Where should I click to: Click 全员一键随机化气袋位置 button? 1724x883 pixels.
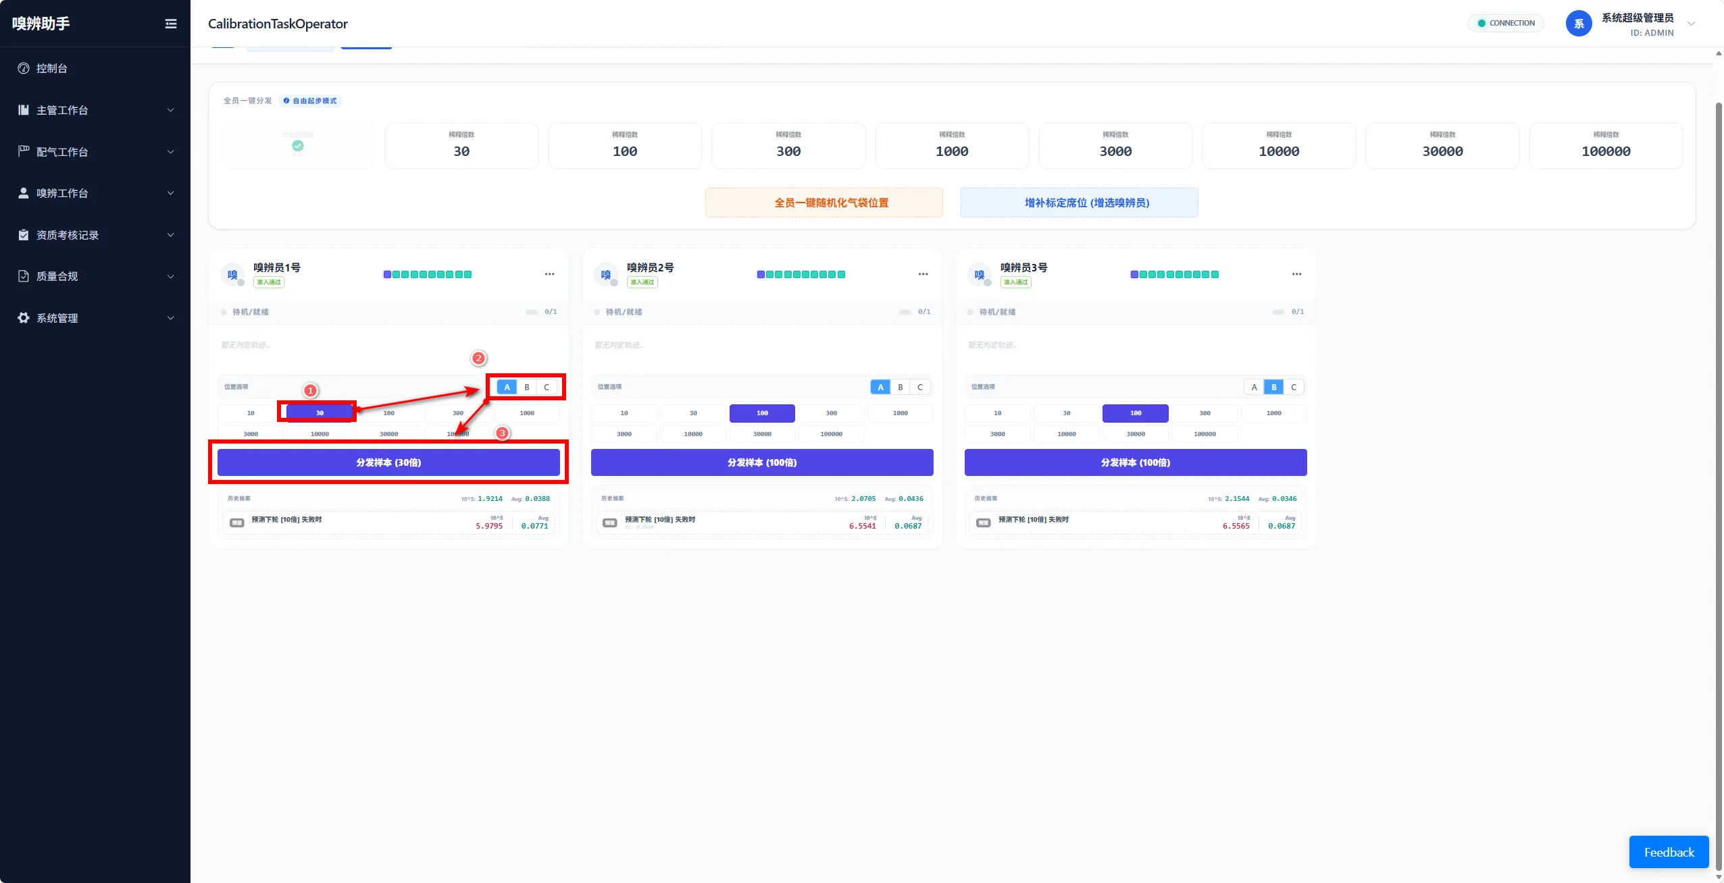click(x=824, y=203)
